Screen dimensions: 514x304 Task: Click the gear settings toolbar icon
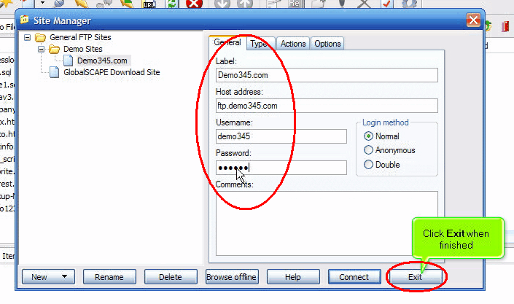410,4
